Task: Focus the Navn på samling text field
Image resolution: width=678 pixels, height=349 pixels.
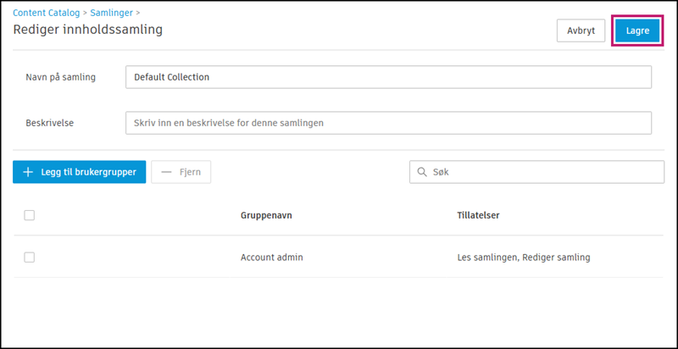Action: (387, 77)
